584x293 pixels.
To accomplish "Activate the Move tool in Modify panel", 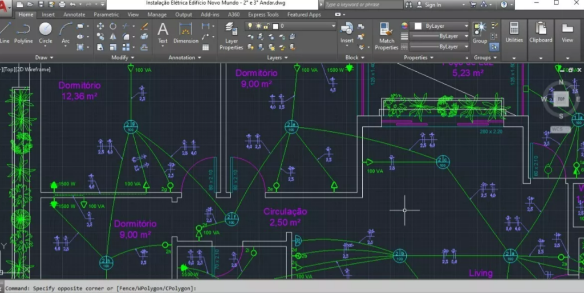I will 100,26.
